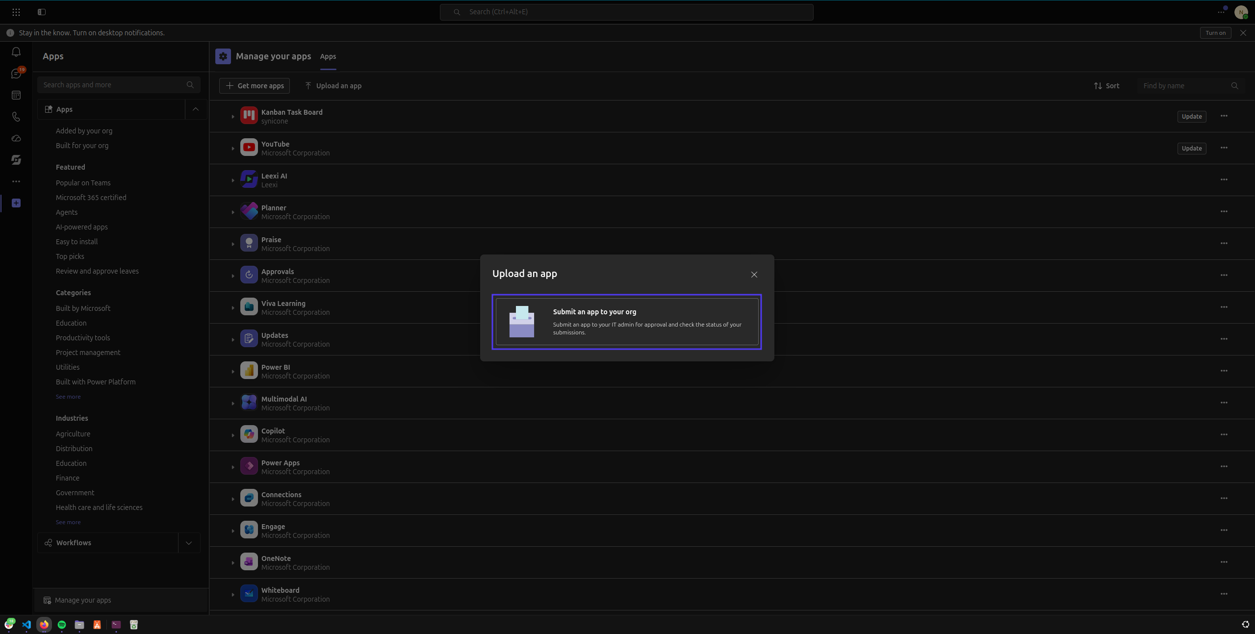1255x634 pixels.
Task: Open more apps ellipsis in left rail
Action: click(x=16, y=181)
